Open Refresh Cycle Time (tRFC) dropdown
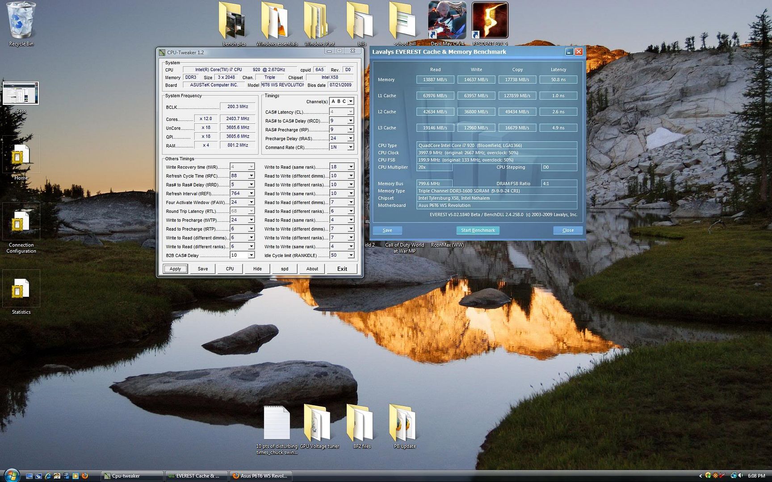The width and height of the screenshot is (772, 482). click(251, 176)
